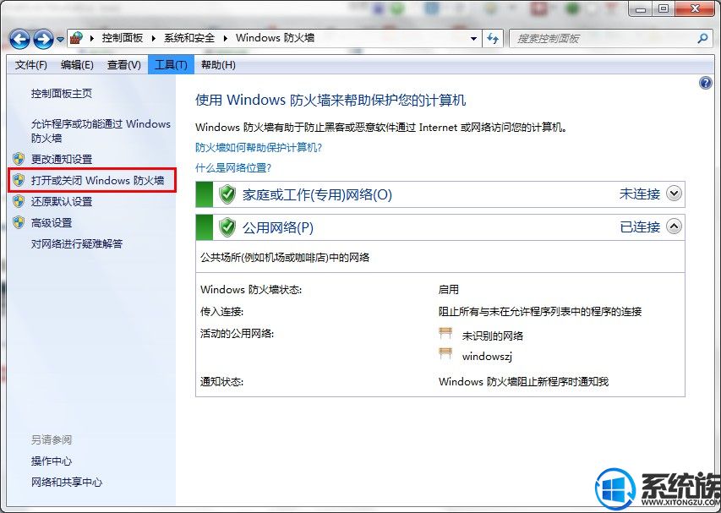Open the 文件(F) menu
The height and width of the screenshot is (513, 721).
[30, 65]
